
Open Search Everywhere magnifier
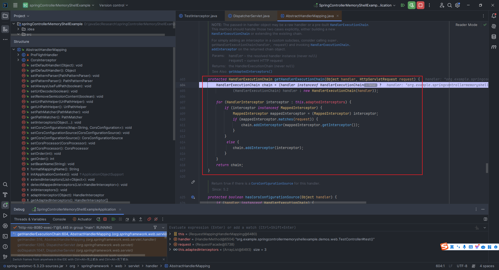[x=450, y=5]
